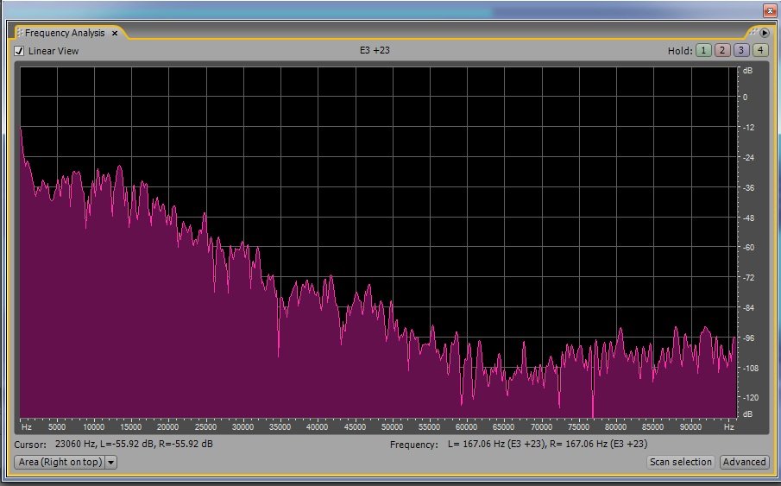781x486 pixels.
Task: Switch to the Frequency Analysis tab
Action: 65,33
